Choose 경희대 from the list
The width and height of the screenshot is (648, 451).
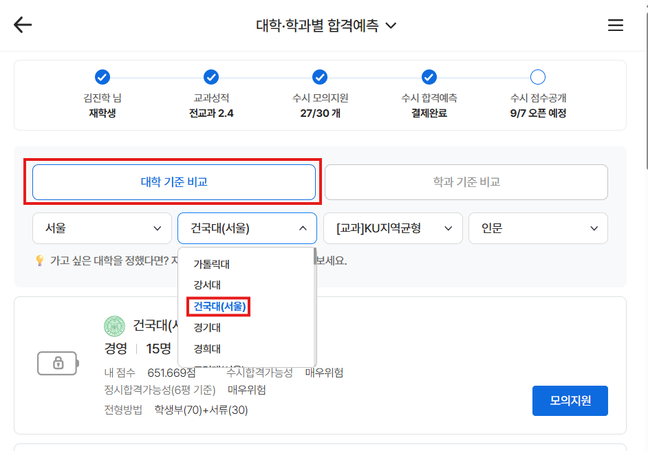pyautogui.click(x=207, y=349)
